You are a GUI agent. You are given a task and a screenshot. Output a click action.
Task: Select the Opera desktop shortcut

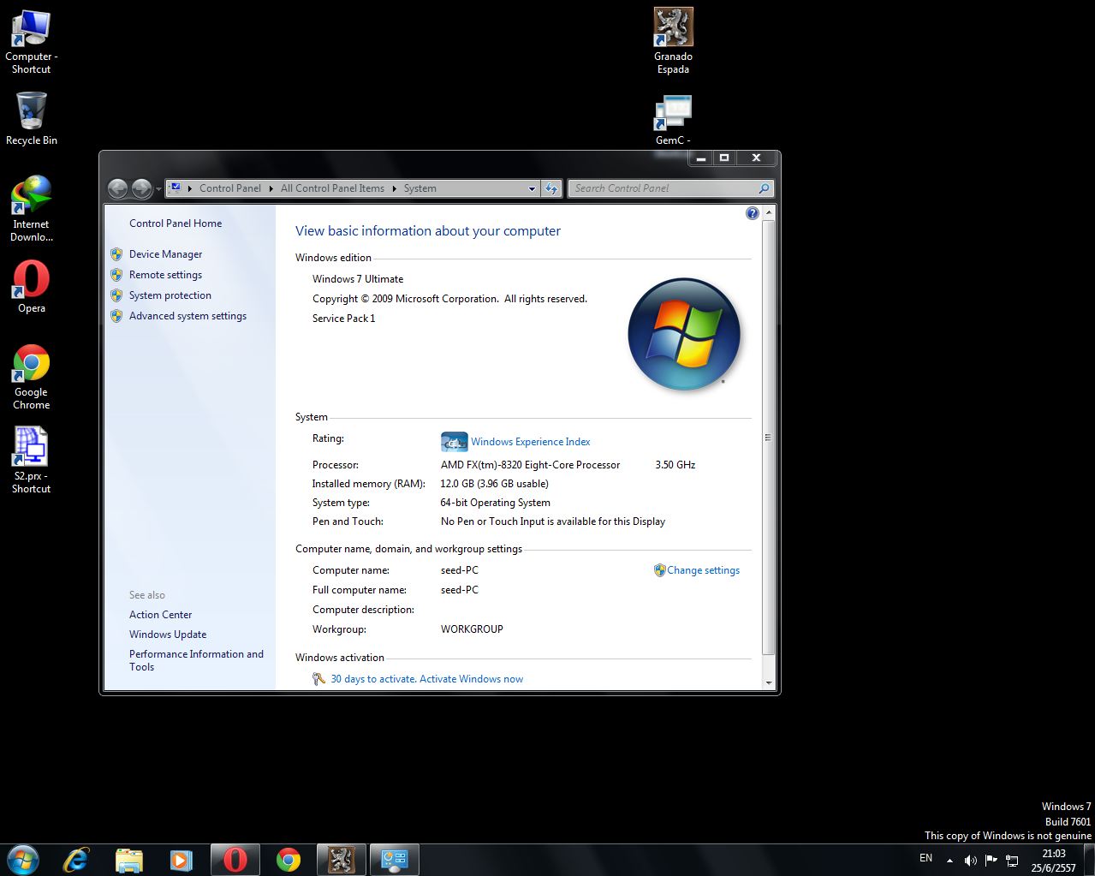[31, 286]
